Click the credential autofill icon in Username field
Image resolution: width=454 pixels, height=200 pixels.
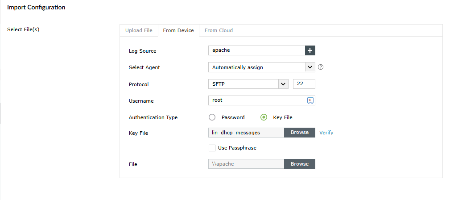[x=310, y=100]
